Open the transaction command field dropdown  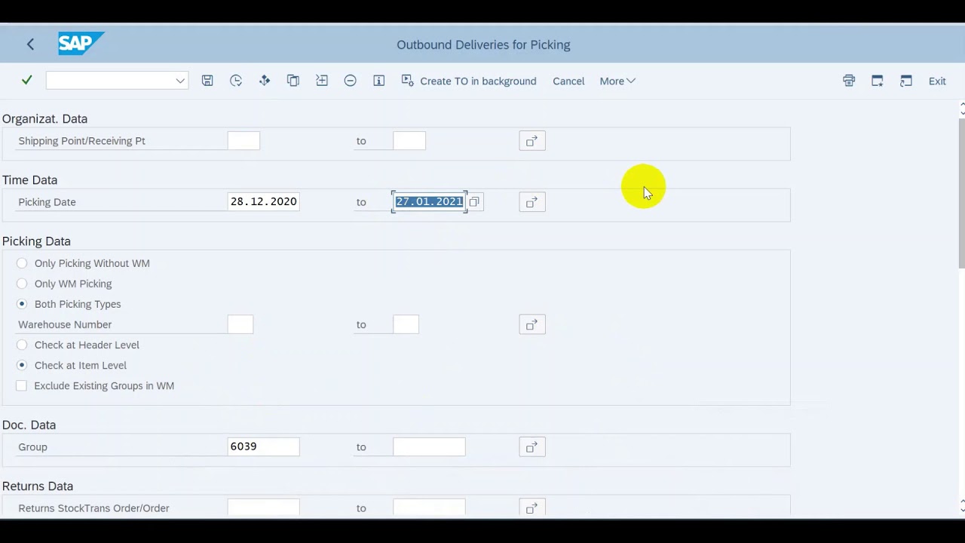180,81
